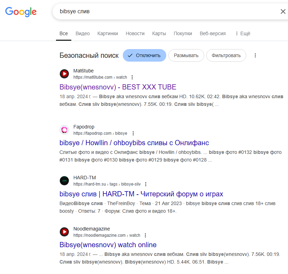Open the 'Bibsye(wnesnovv) watch online' result
Screen dimensions: 288x274
coord(108,245)
